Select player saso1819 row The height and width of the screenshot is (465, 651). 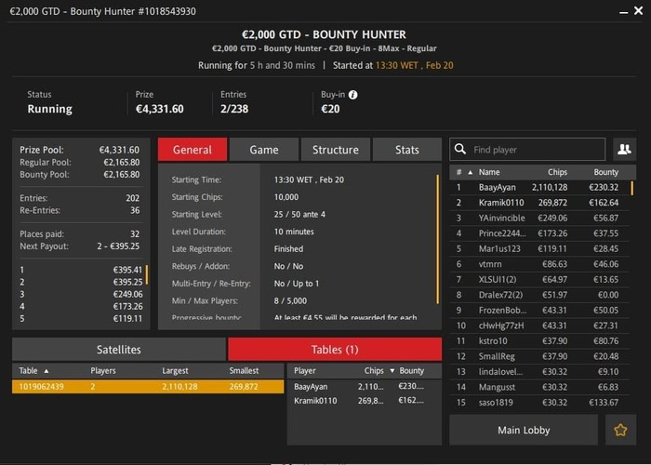point(539,403)
